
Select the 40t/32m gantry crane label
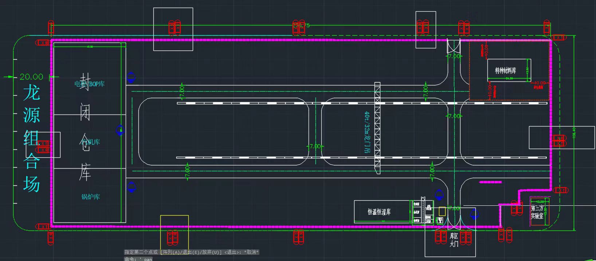click(367, 132)
